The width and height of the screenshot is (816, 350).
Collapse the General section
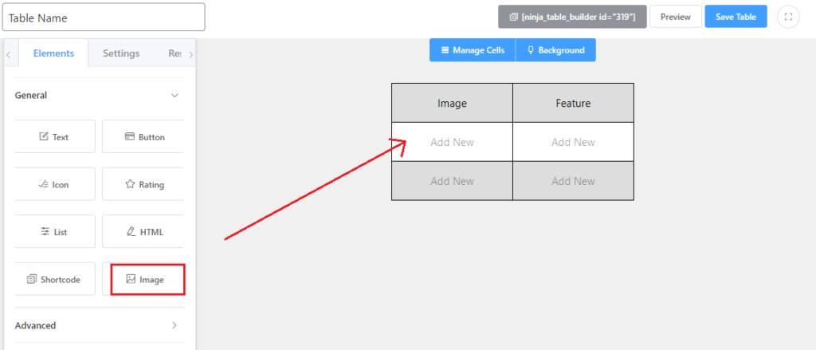(175, 96)
